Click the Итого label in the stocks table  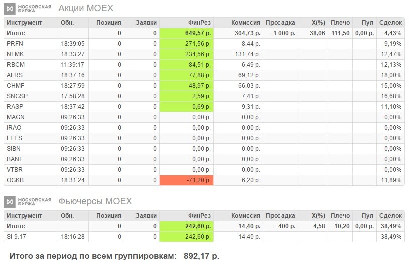(x=16, y=33)
